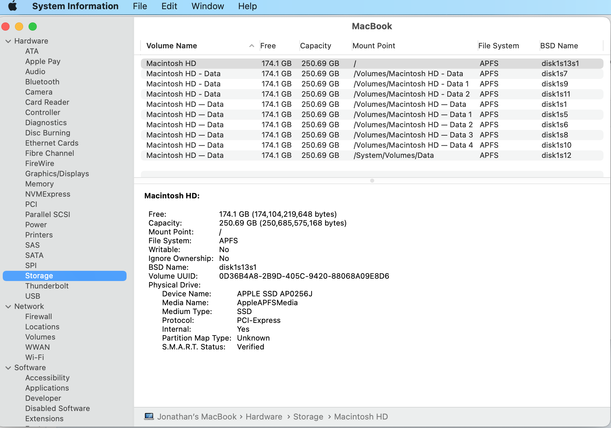Collapse the Software section
Image resolution: width=611 pixels, height=428 pixels.
[8, 368]
